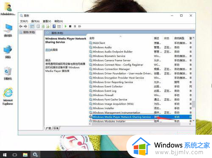Click the down arrow of vertical scrollbar
Viewport: 212px width, 158px height.
coord(193,121)
